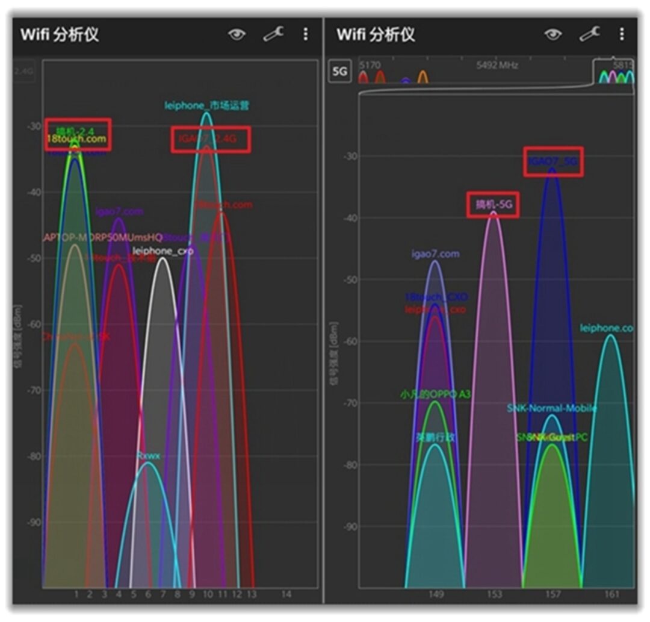Screen dimensions: 650x622
Task: Open three-dot overflow menu in left panel
Action: pos(306,34)
